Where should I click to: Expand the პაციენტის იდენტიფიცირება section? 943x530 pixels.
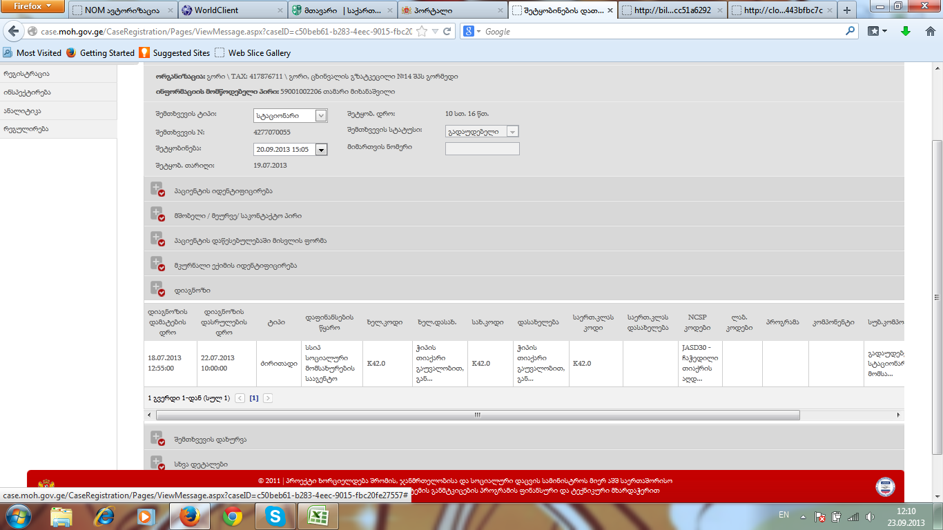coord(157,189)
